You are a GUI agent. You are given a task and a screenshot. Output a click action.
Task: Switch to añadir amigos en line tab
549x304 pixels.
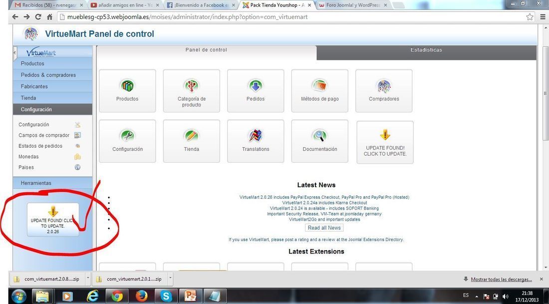tap(123, 5)
